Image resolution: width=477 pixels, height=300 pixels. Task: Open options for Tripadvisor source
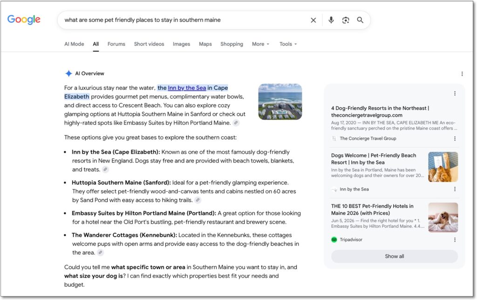point(455,240)
